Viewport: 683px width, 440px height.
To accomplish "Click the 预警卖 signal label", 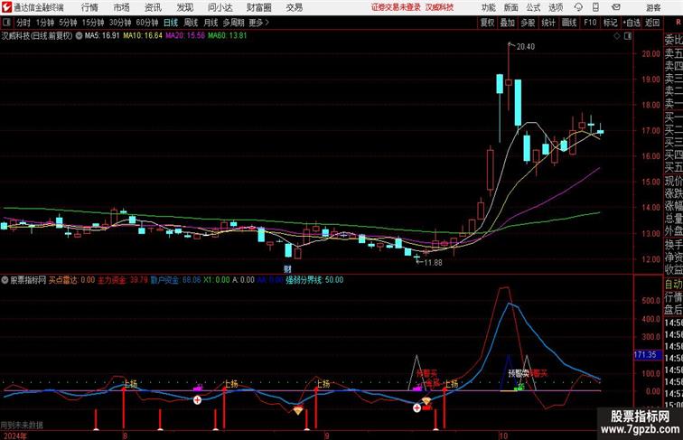I will pyautogui.click(x=518, y=373).
